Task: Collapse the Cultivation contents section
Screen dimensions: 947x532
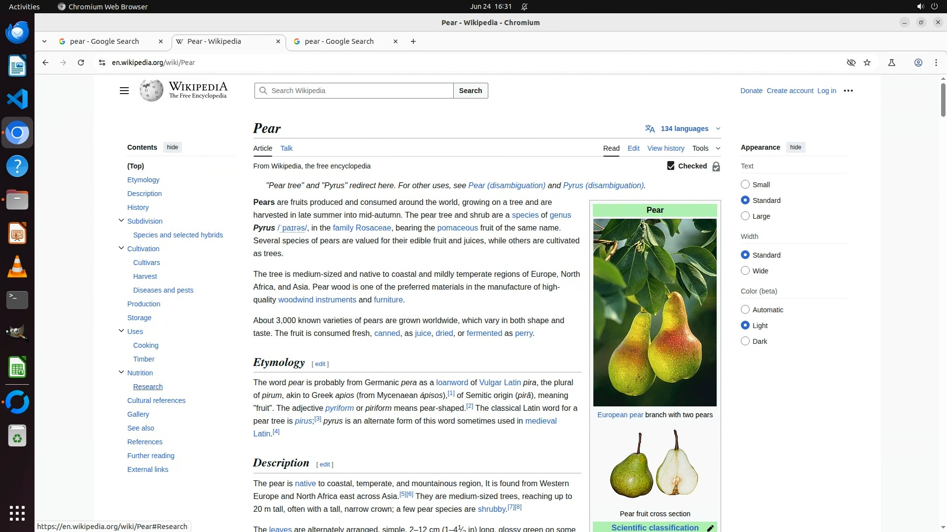Action: pos(121,248)
